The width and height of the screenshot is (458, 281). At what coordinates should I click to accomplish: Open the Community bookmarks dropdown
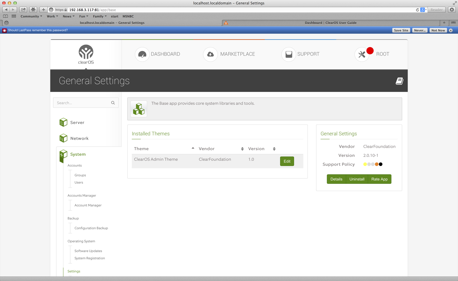31,16
